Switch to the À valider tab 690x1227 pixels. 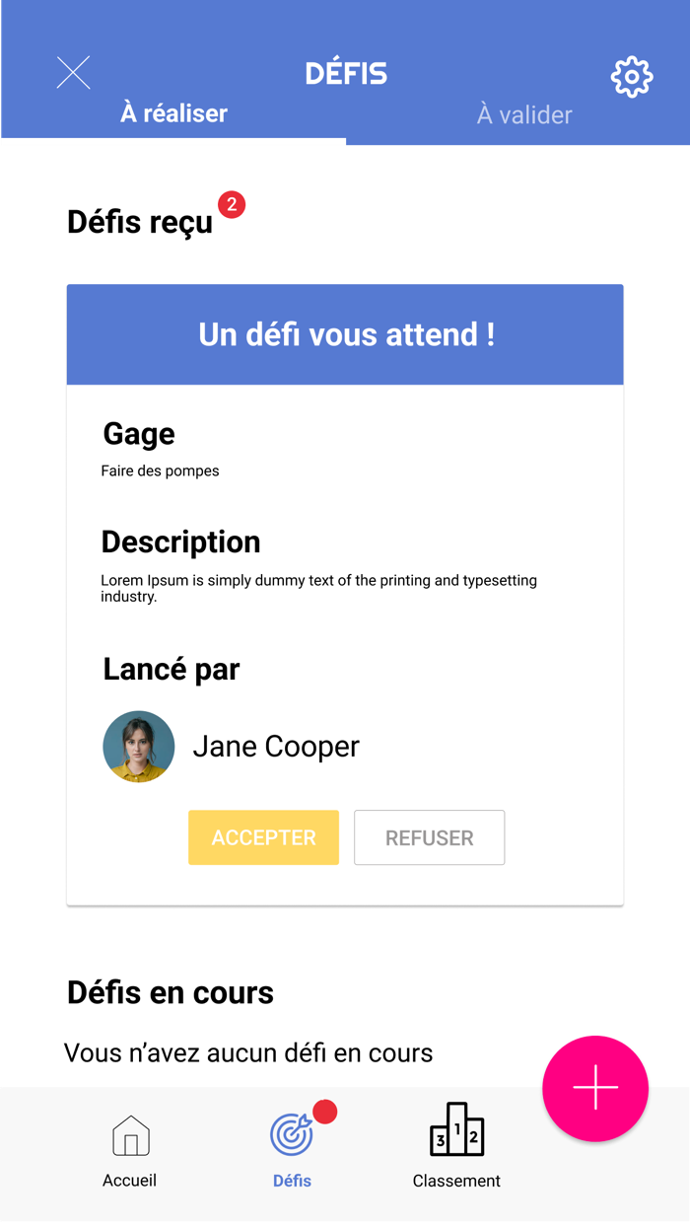(523, 114)
